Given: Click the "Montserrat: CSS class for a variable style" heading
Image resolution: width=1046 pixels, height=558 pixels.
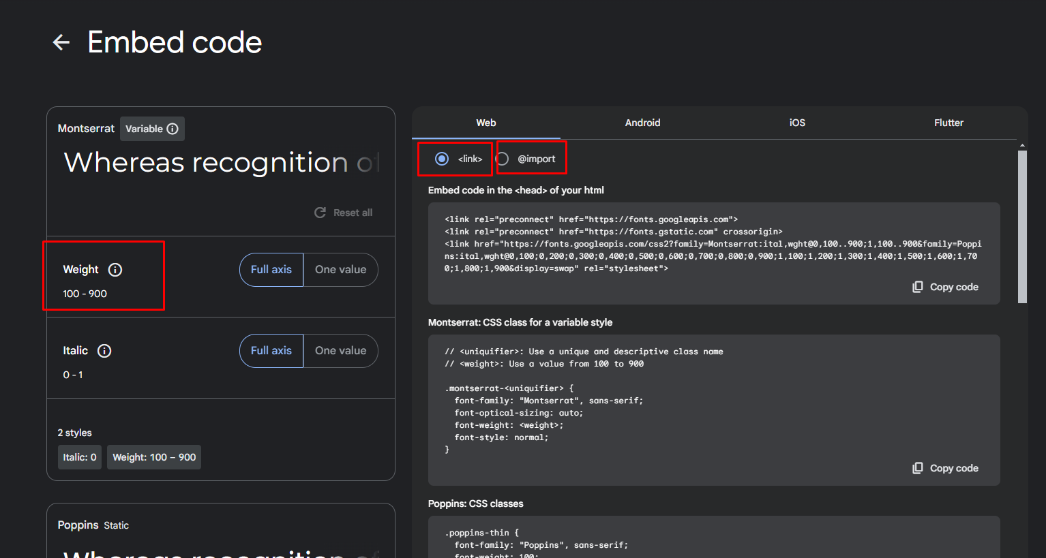Looking at the screenshot, I should pyautogui.click(x=520, y=322).
